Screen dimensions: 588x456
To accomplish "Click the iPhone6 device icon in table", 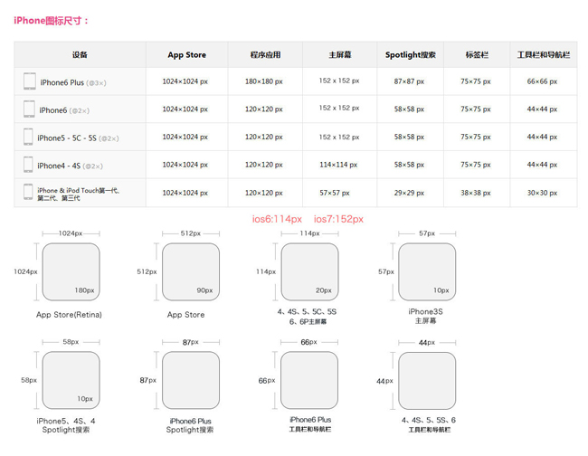I will click(x=30, y=109).
